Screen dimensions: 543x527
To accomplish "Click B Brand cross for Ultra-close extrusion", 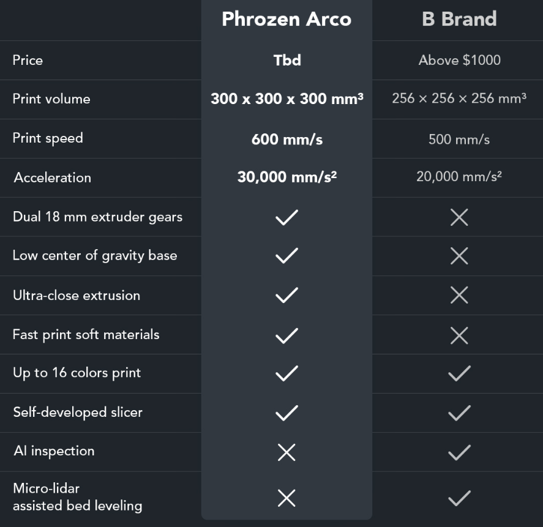I will coord(459,295).
